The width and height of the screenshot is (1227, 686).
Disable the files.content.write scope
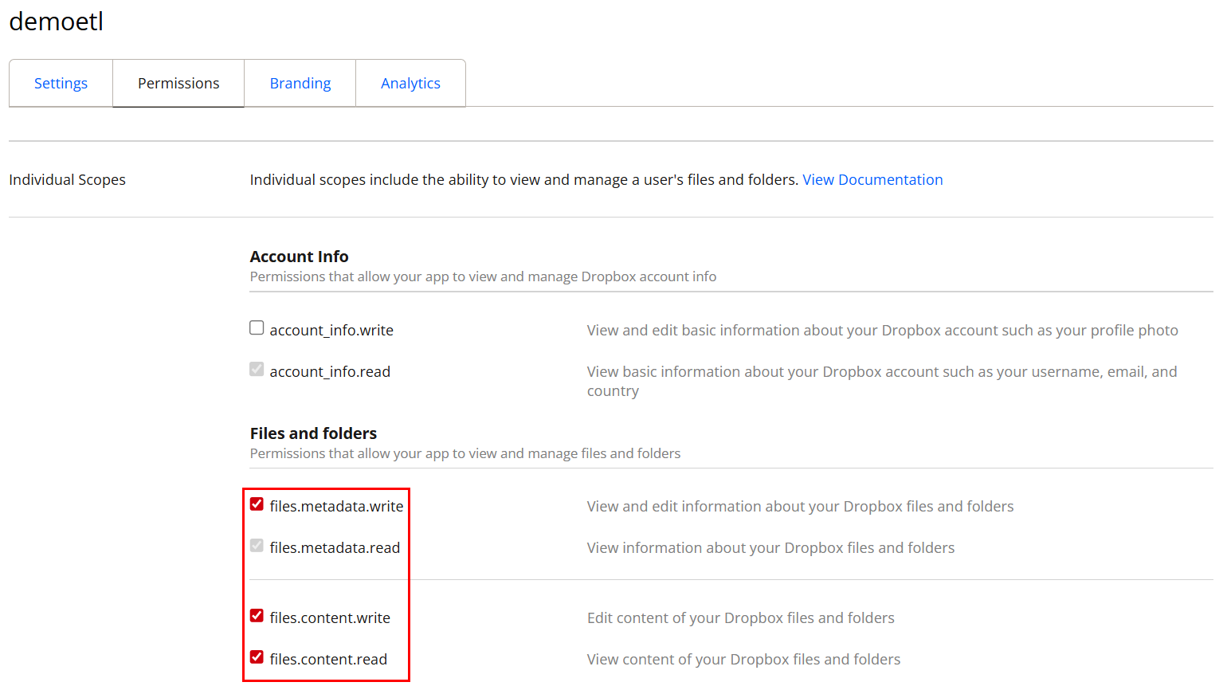257,615
